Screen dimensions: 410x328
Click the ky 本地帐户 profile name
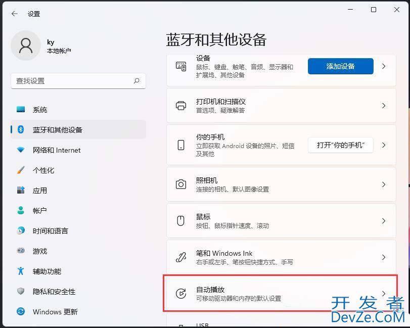point(59,46)
